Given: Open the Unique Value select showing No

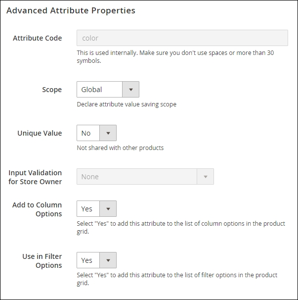Looking at the screenshot, I should tap(88, 133).
